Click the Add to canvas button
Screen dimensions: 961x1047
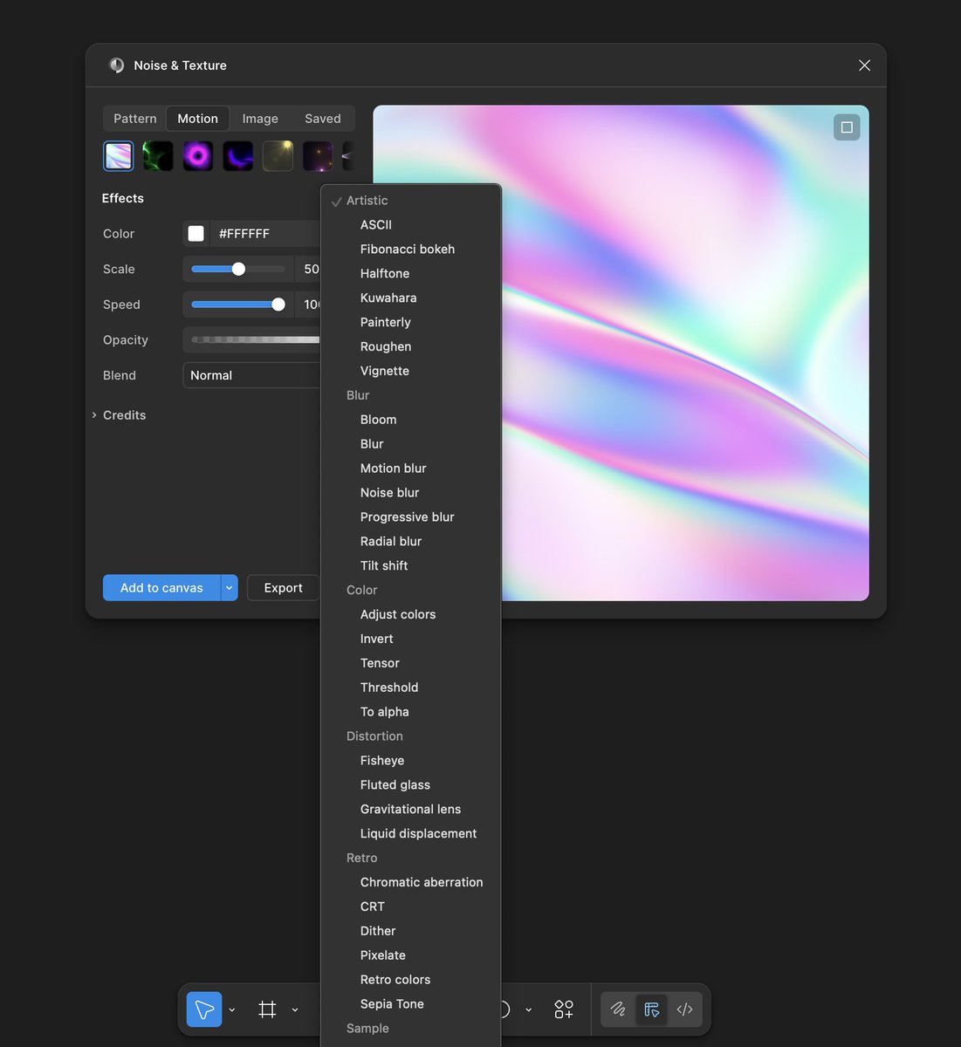coord(161,587)
